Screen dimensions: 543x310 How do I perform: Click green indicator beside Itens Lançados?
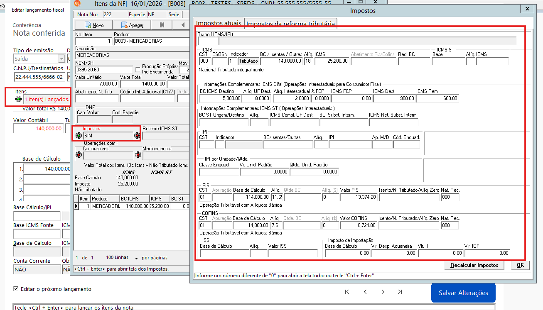18,99
